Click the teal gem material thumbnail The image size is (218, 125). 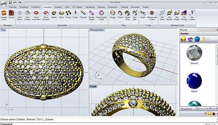click(x=194, y=103)
